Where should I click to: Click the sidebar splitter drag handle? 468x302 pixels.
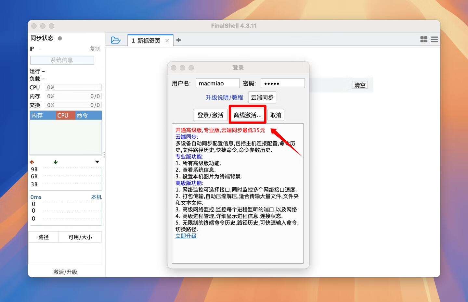[104, 155]
